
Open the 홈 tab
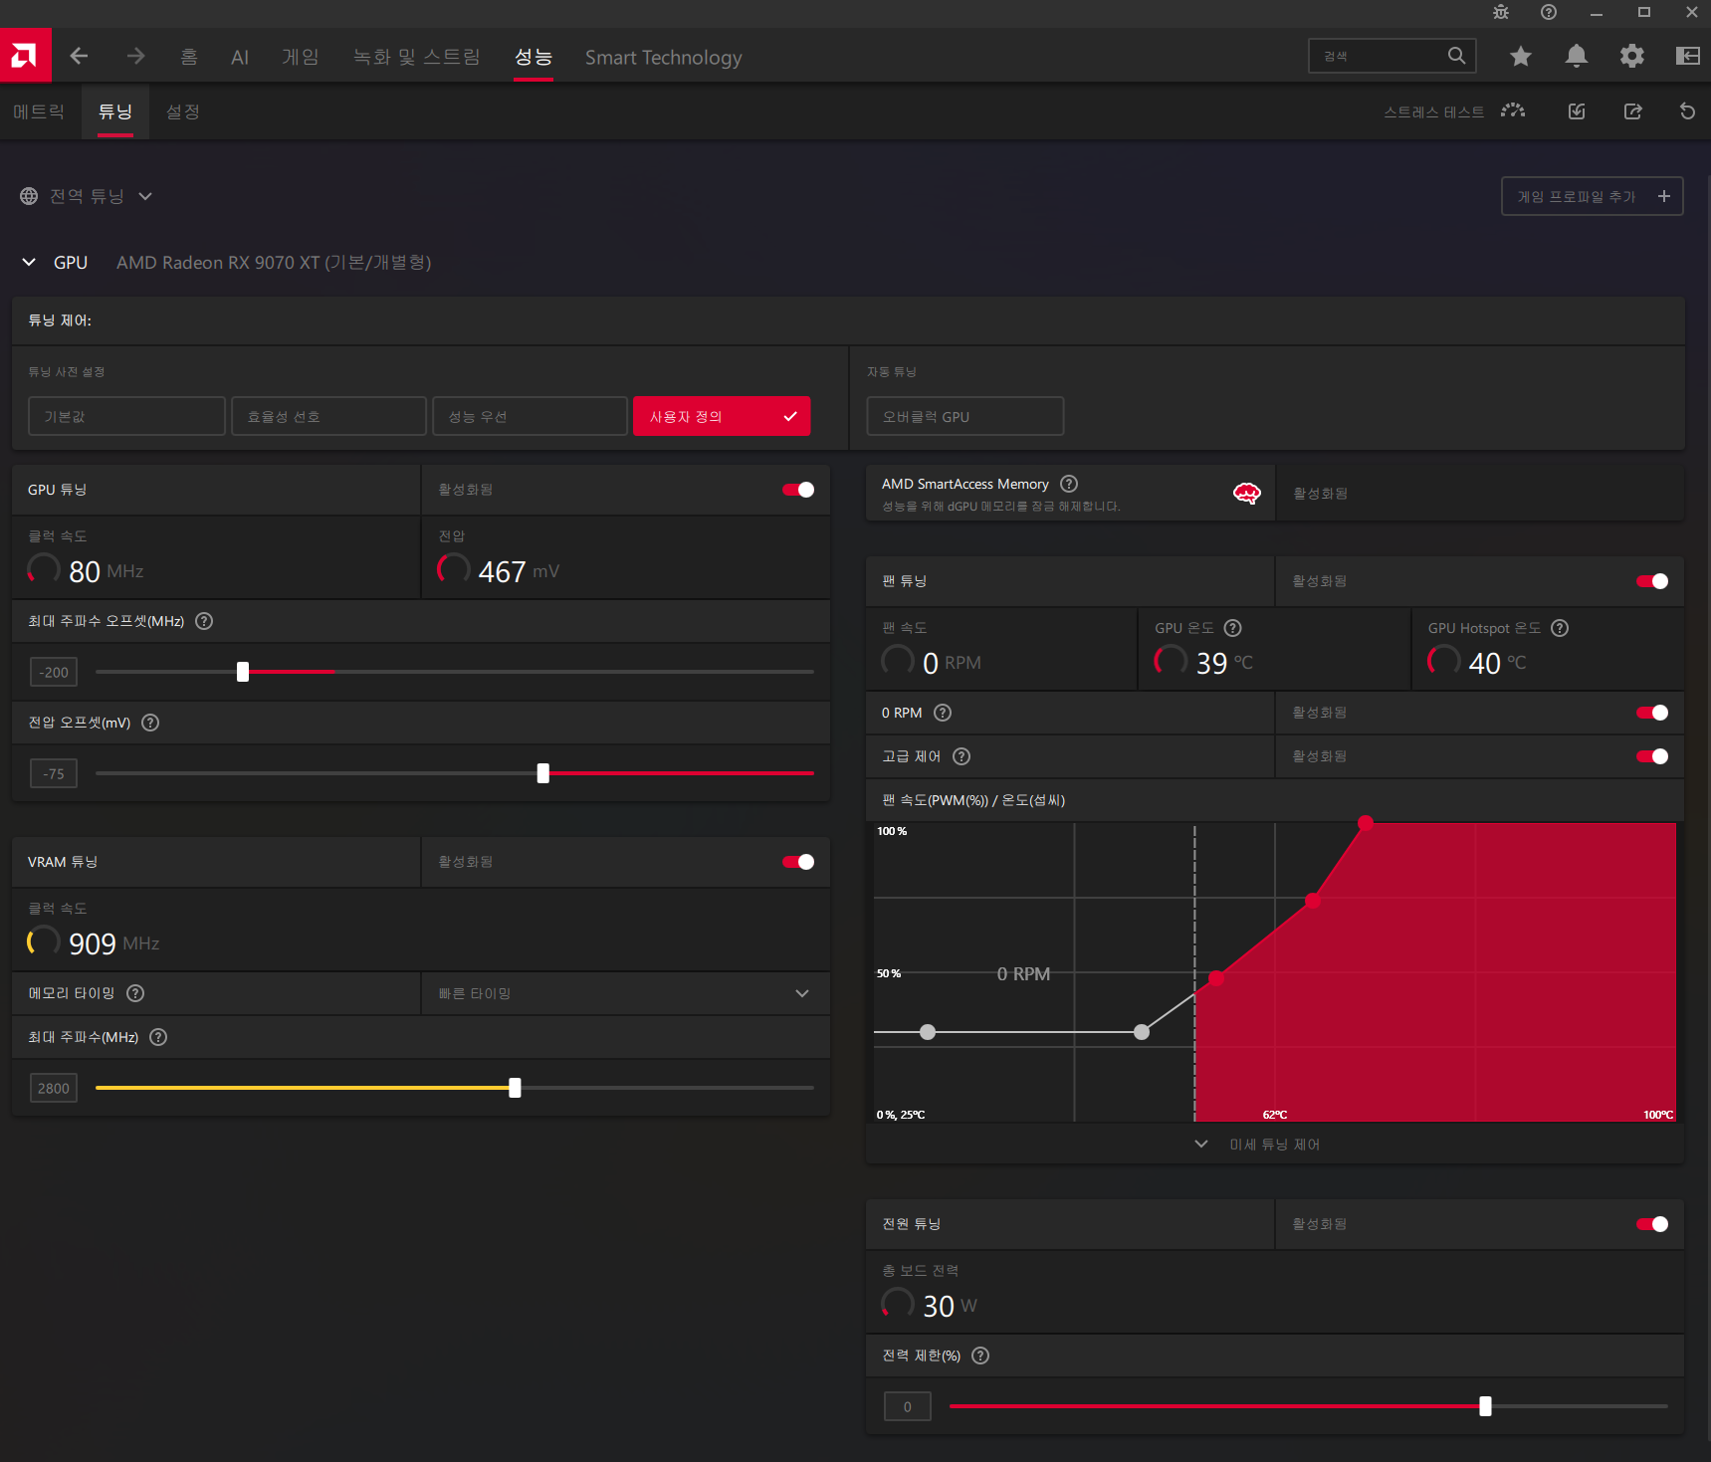tap(189, 57)
